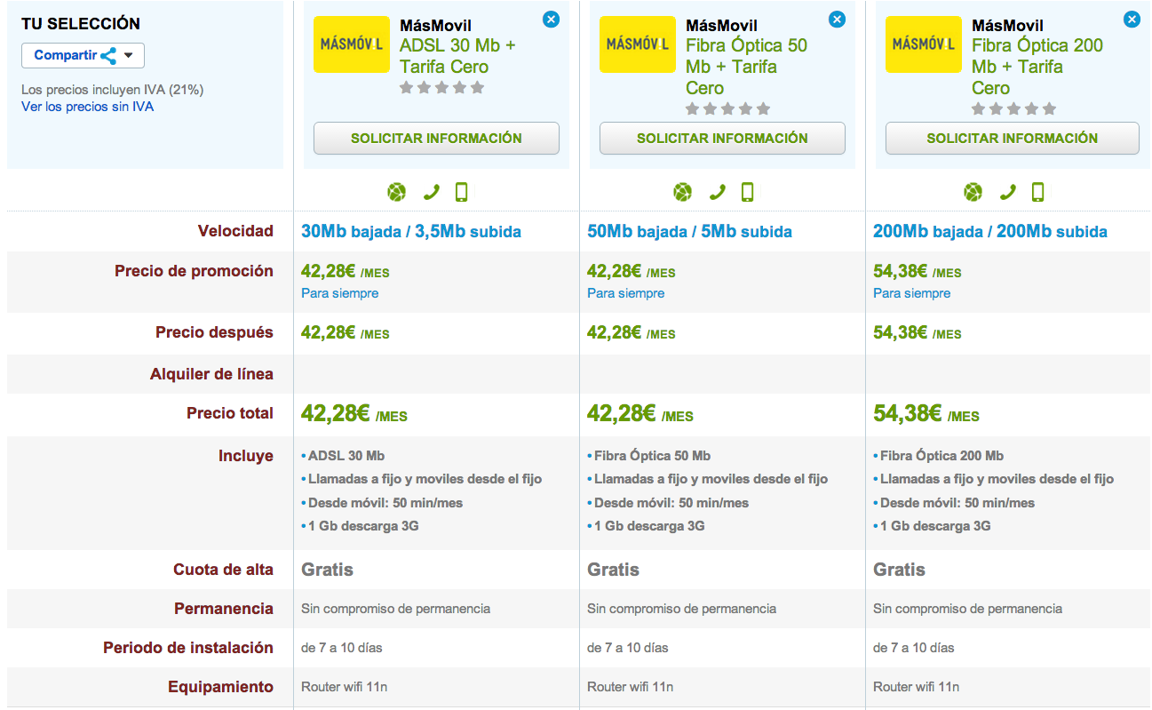Rate Fibra Óptica 50 Mb plan with the stars

point(727,108)
